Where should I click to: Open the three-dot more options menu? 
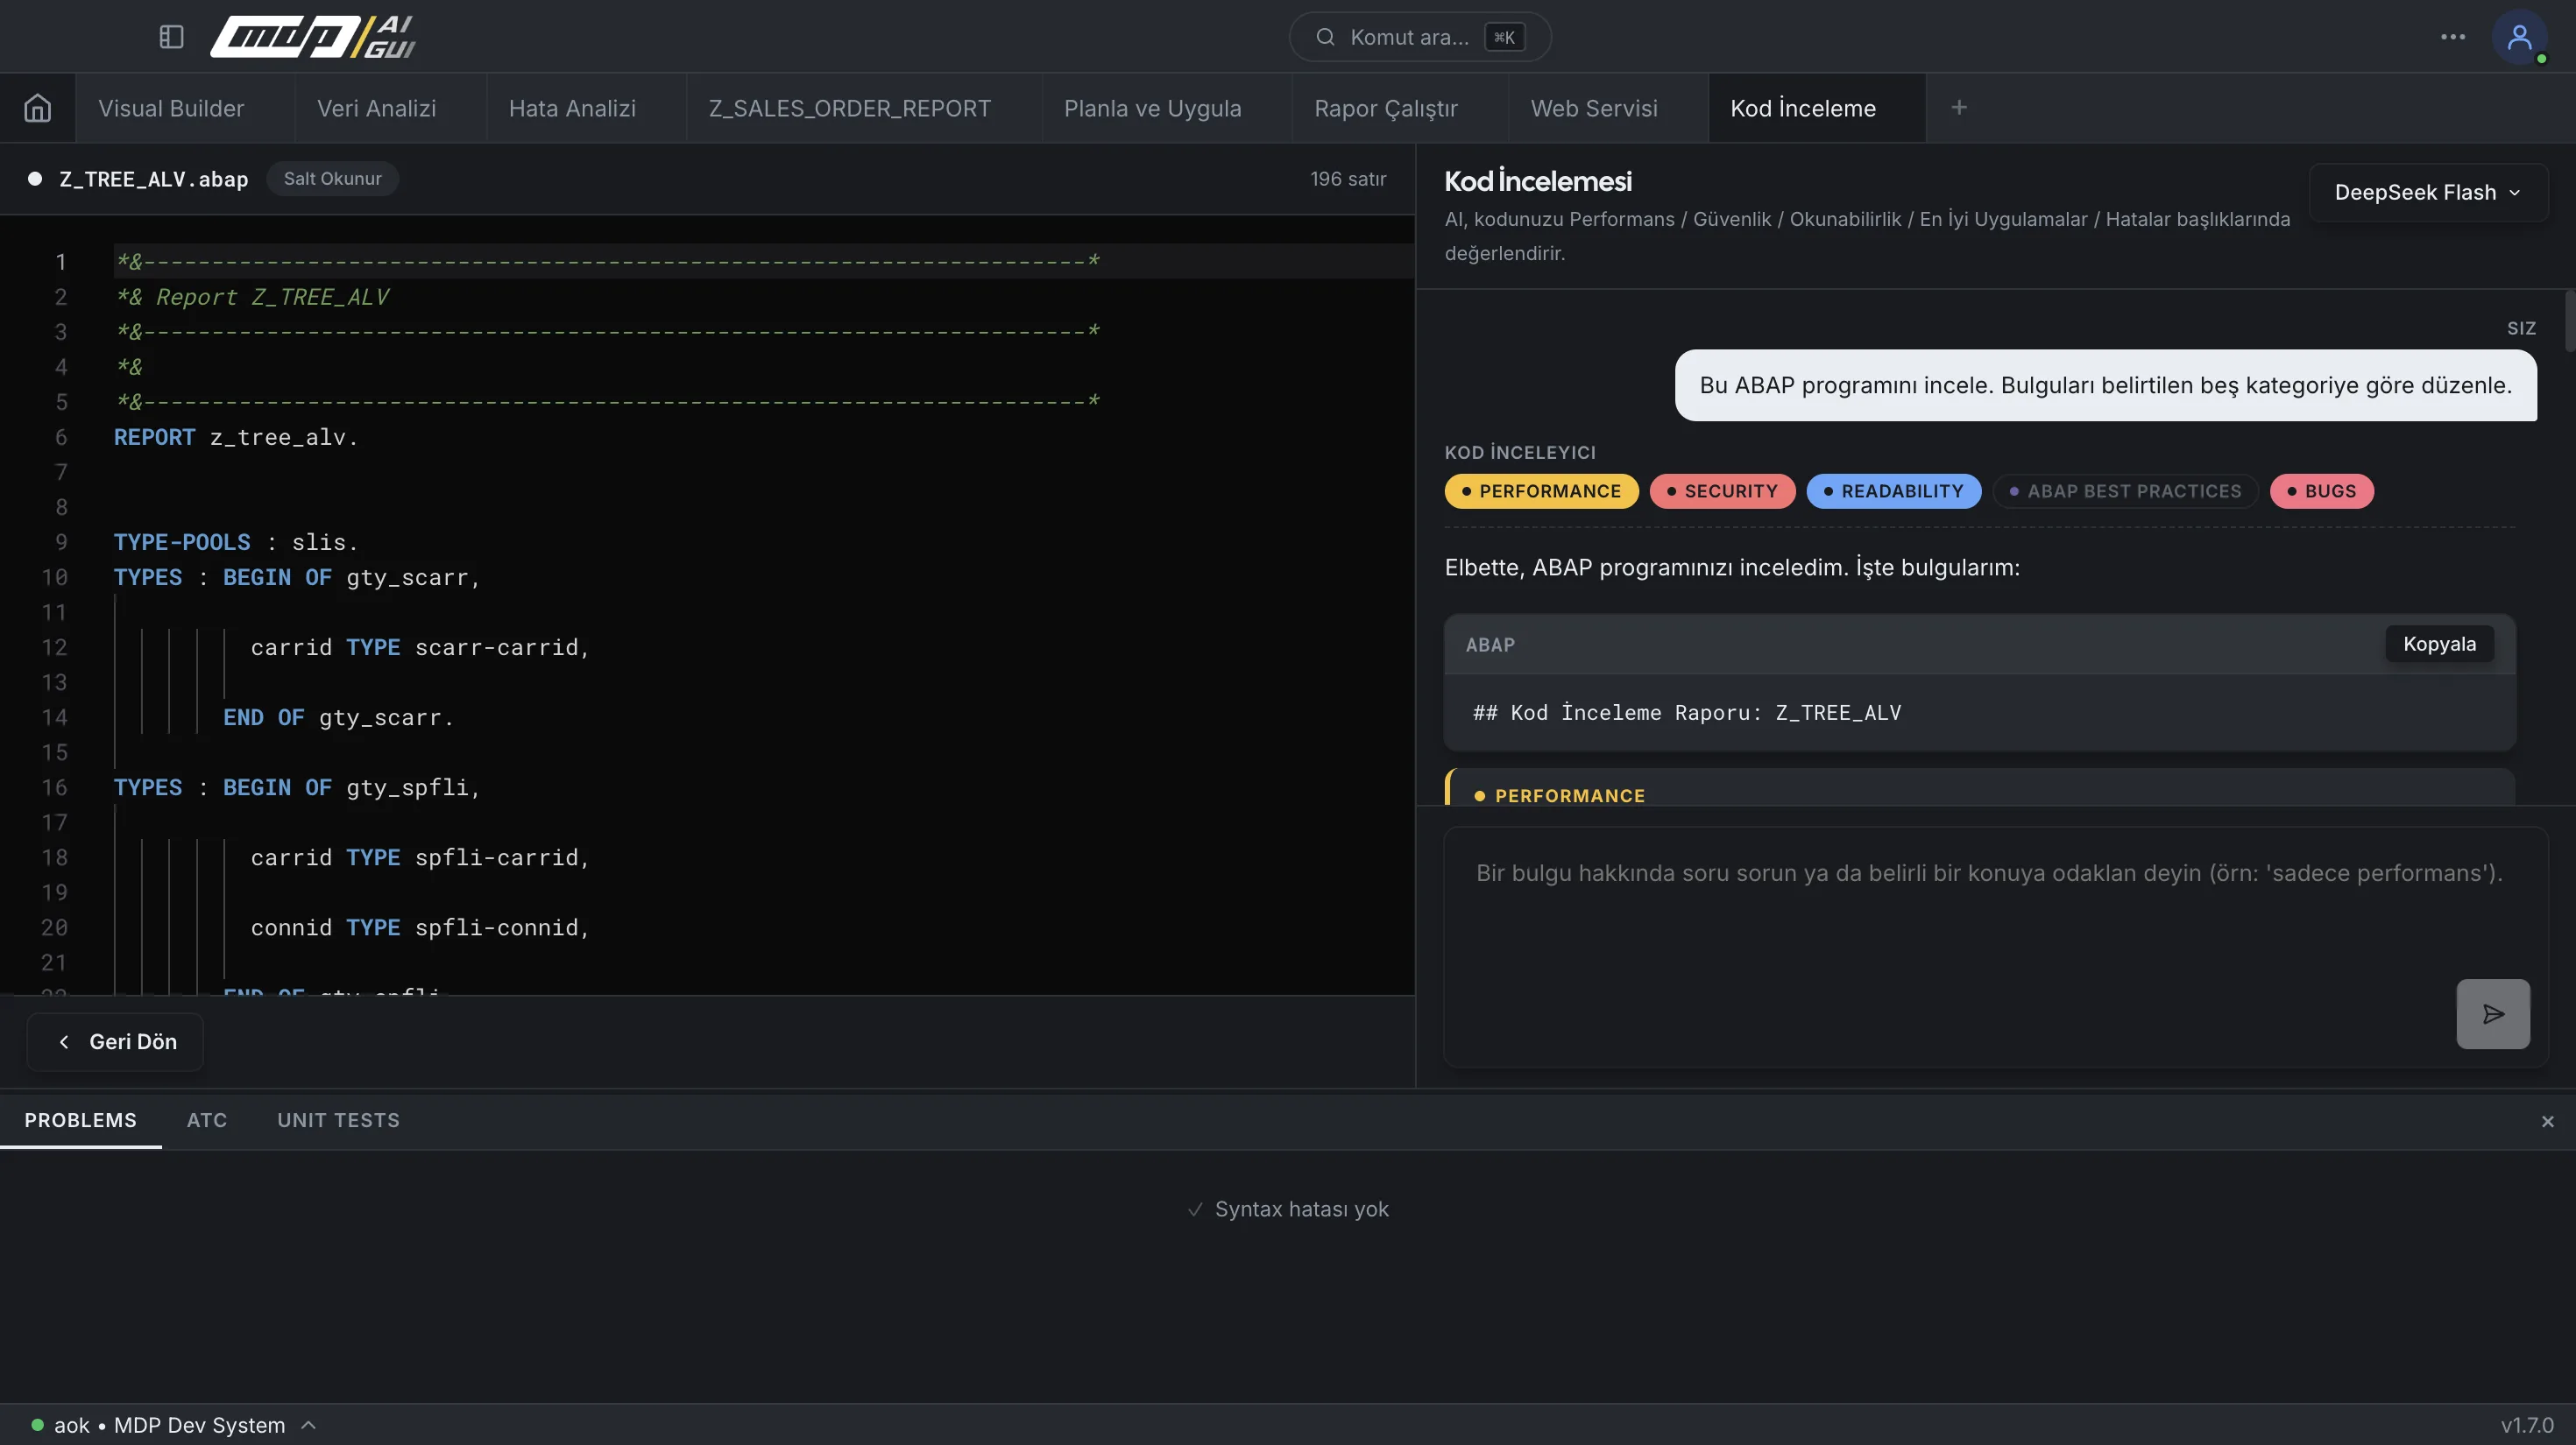2452,37
